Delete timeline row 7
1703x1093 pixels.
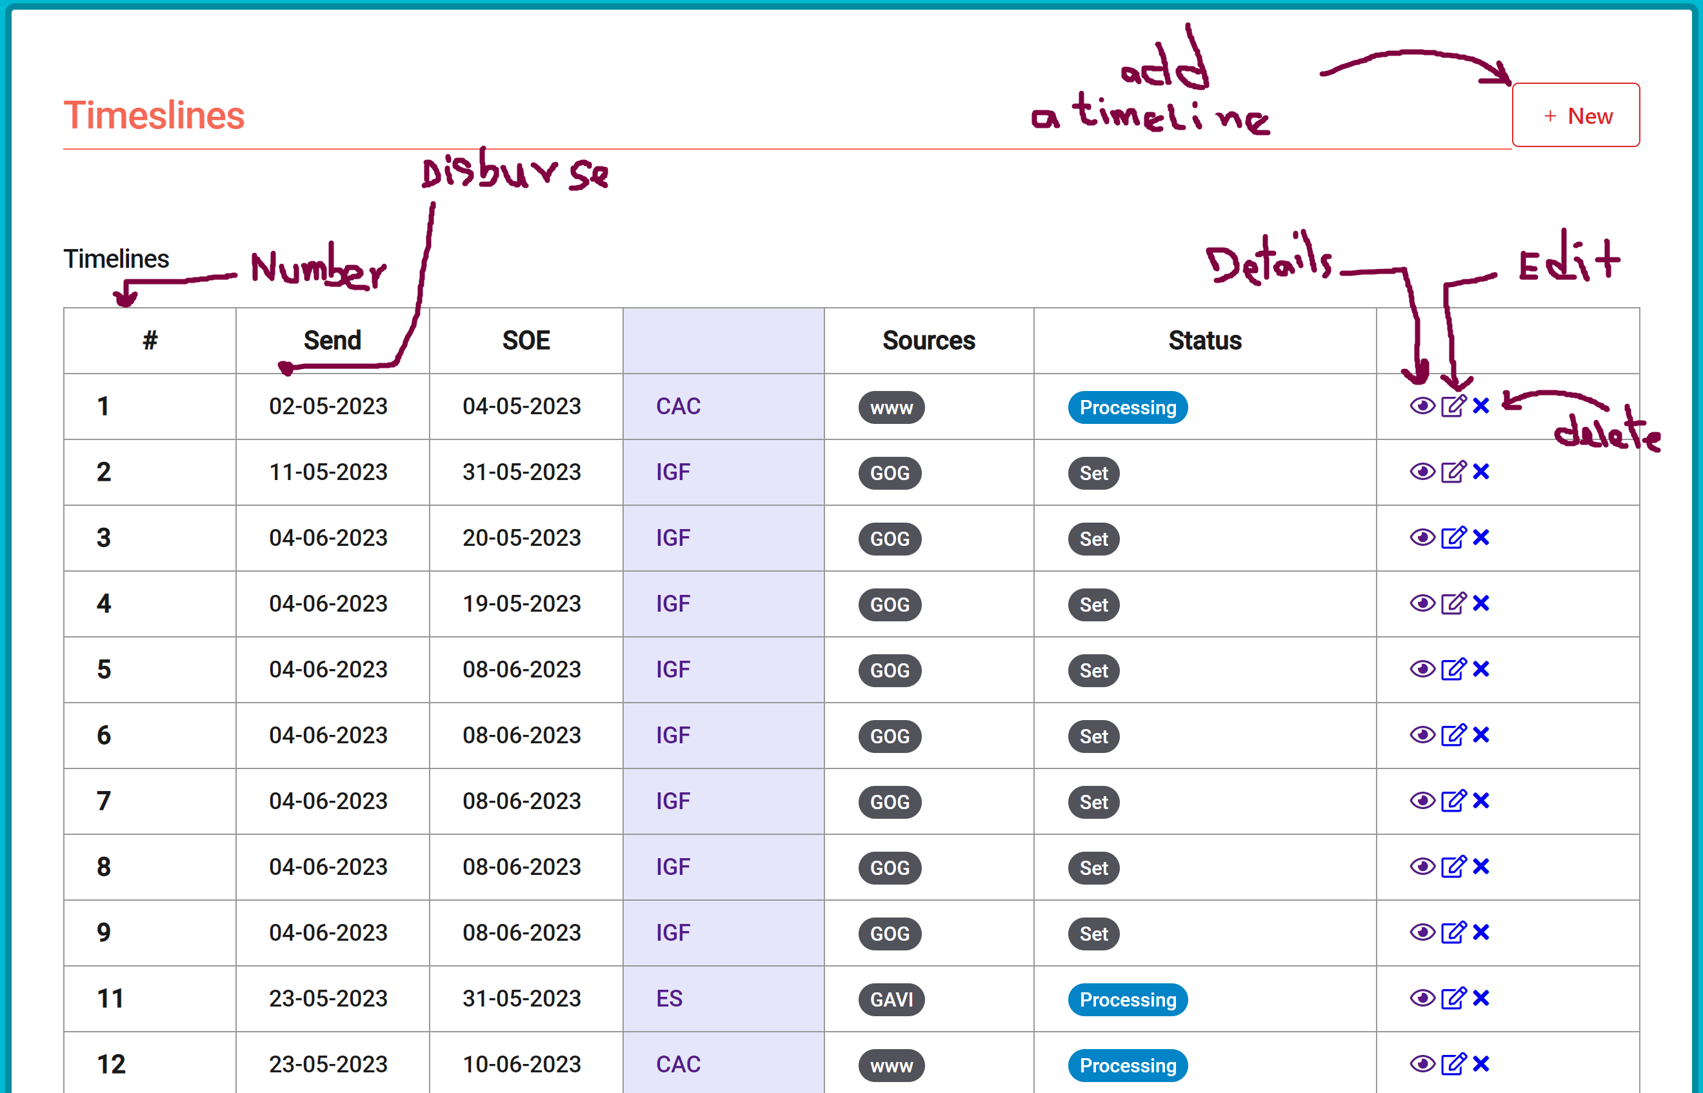pyautogui.click(x=1481, y=801)
